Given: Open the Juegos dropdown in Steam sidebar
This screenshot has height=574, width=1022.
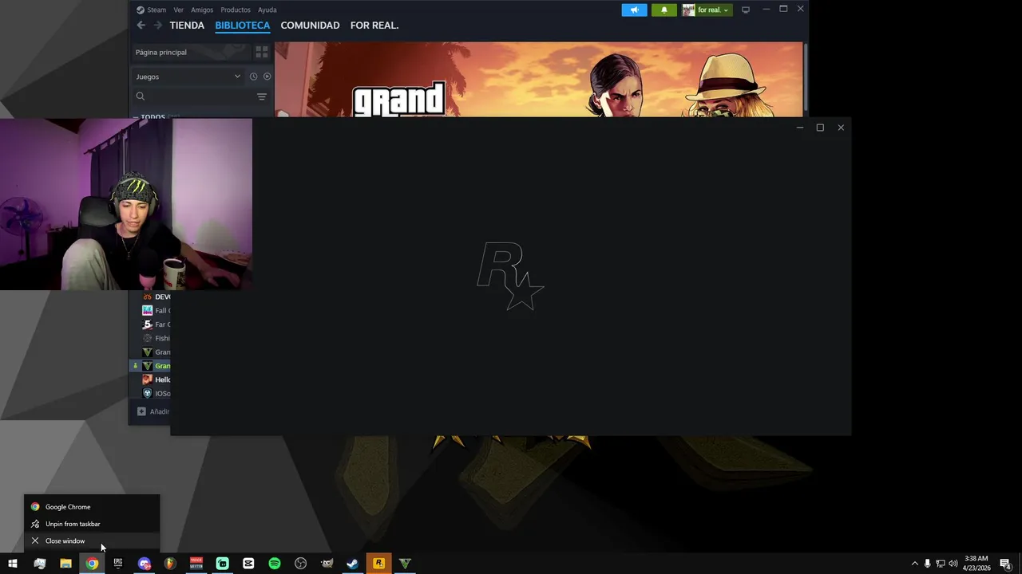Looking at the screenshot, I should (188, 77).
